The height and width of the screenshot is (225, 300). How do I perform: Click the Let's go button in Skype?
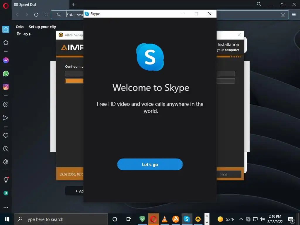click(x=150, y=164)
